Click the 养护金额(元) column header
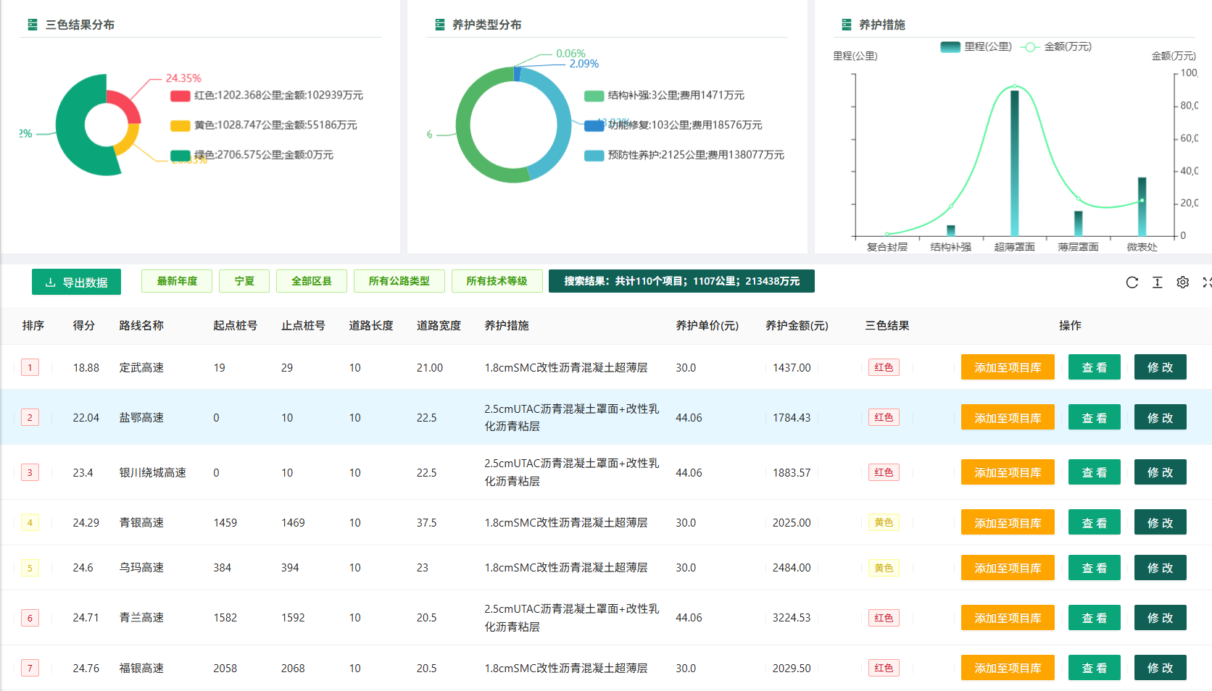 point(797,326)
